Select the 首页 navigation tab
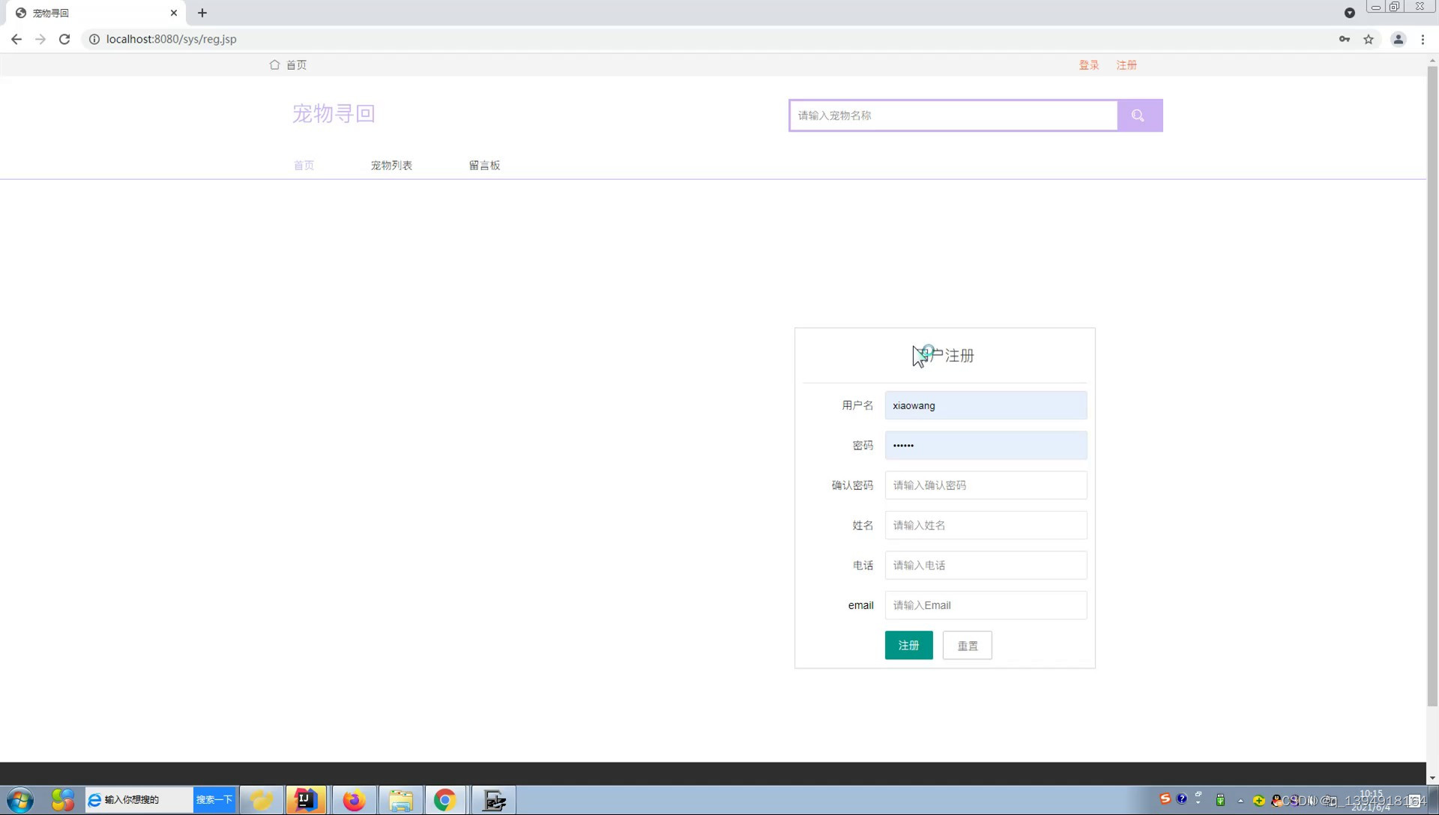 pos(304,166)
